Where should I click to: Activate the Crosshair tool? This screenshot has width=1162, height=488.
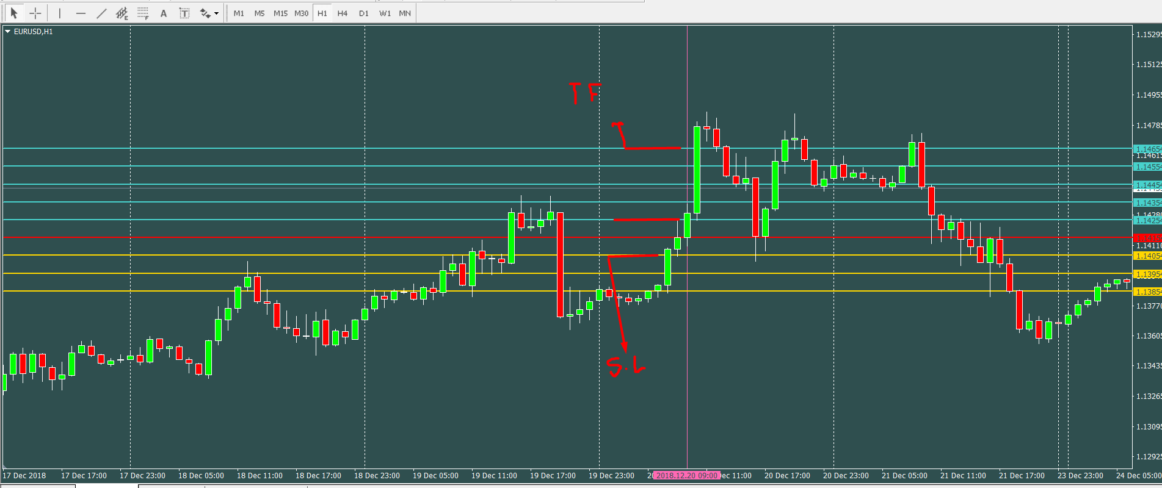tap(35, 13)
